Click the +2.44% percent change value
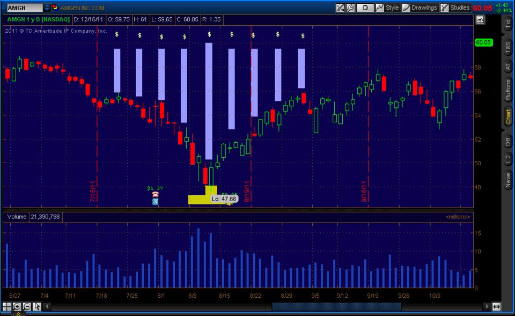 (503, 11)
